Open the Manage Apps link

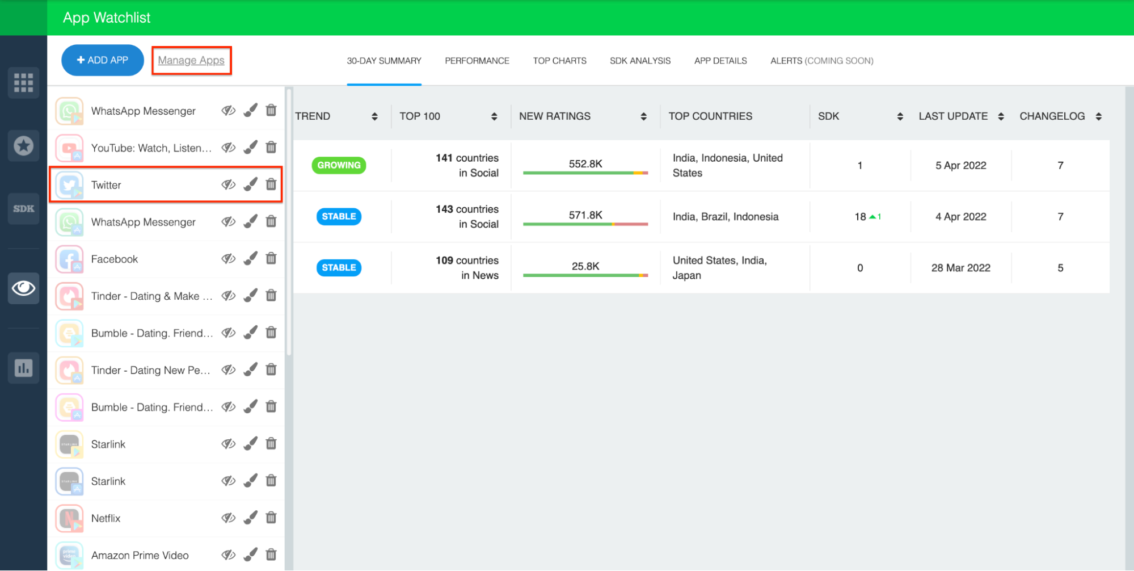point(191,60)
